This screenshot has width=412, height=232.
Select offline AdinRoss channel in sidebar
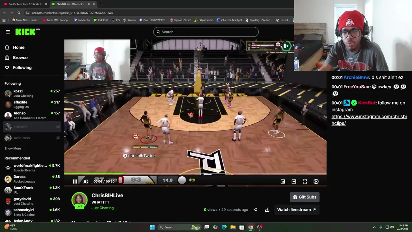(32, 138)
